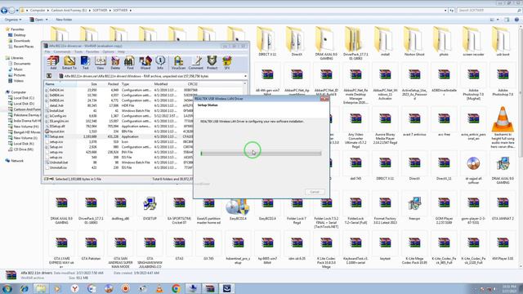Select the Norton Ghost folder
The height and width of the screenshot is (294, 523).
coord(414,42)
